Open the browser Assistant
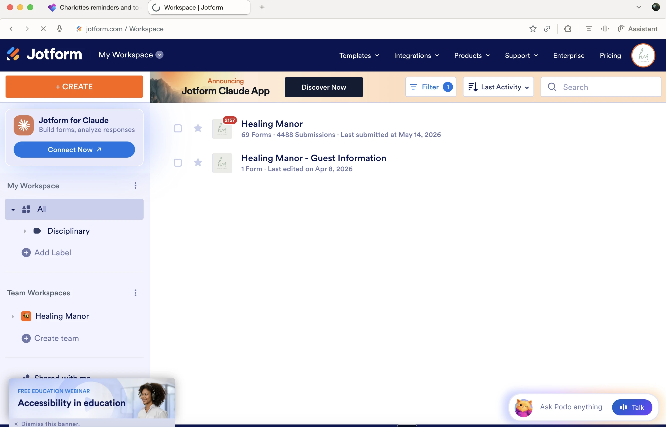This screenshot has width=666, height=427. click(x=638, y=28)
